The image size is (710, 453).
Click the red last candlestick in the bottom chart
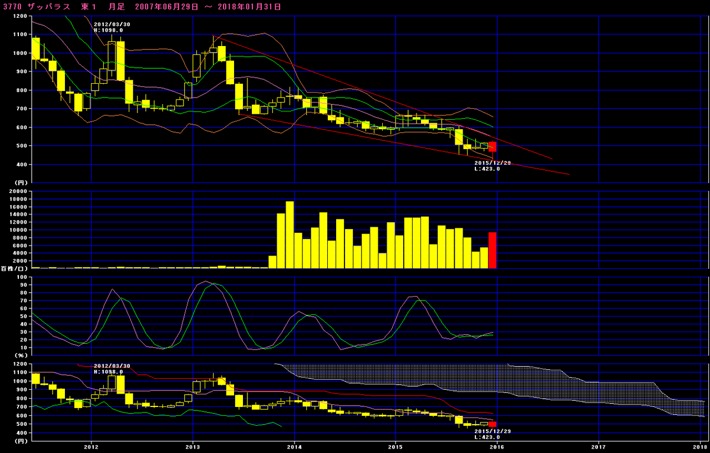click(493, 424)
